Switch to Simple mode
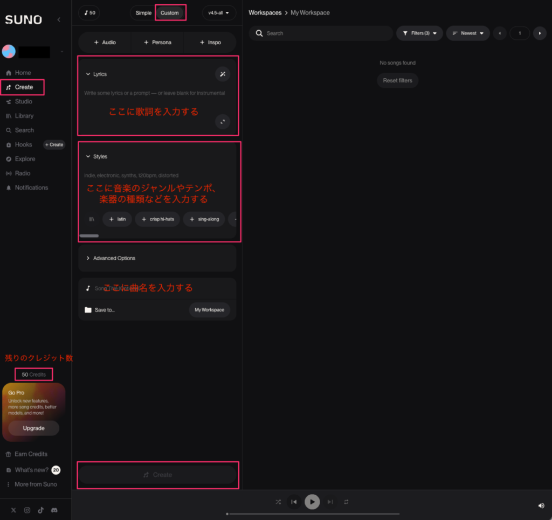Viewport: 552px width, 520px height. (143, 13)
